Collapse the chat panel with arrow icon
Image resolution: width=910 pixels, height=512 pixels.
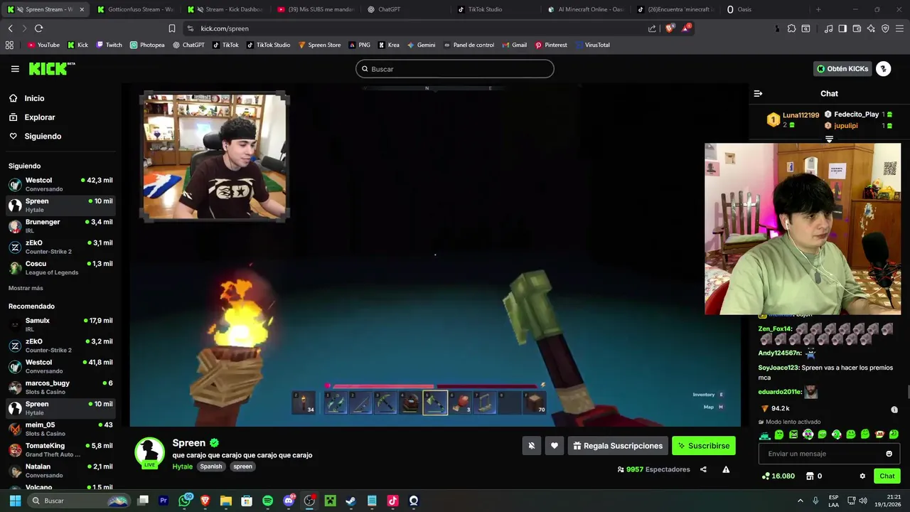point(758,94)
